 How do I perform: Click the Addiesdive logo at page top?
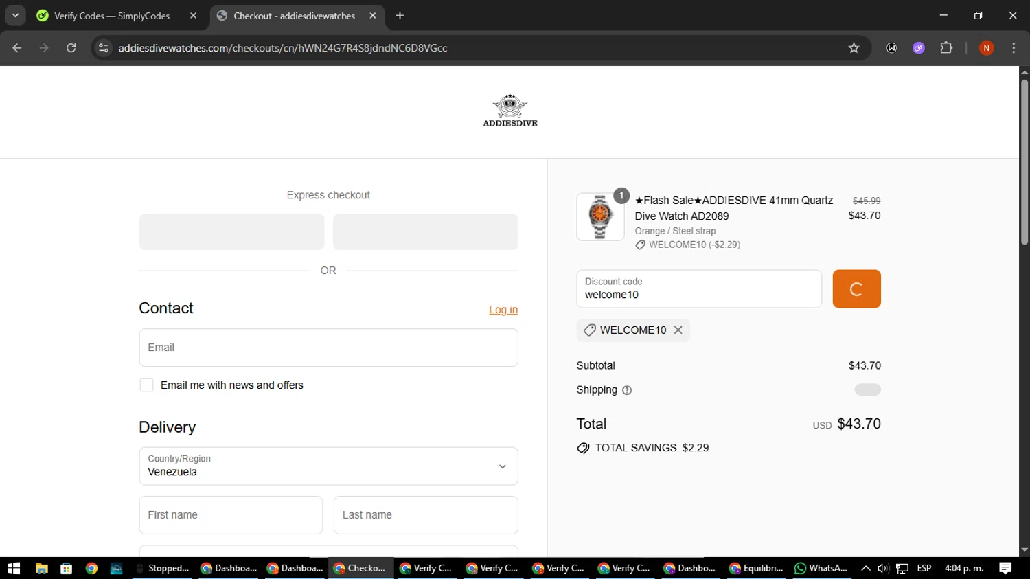point(510,111)
